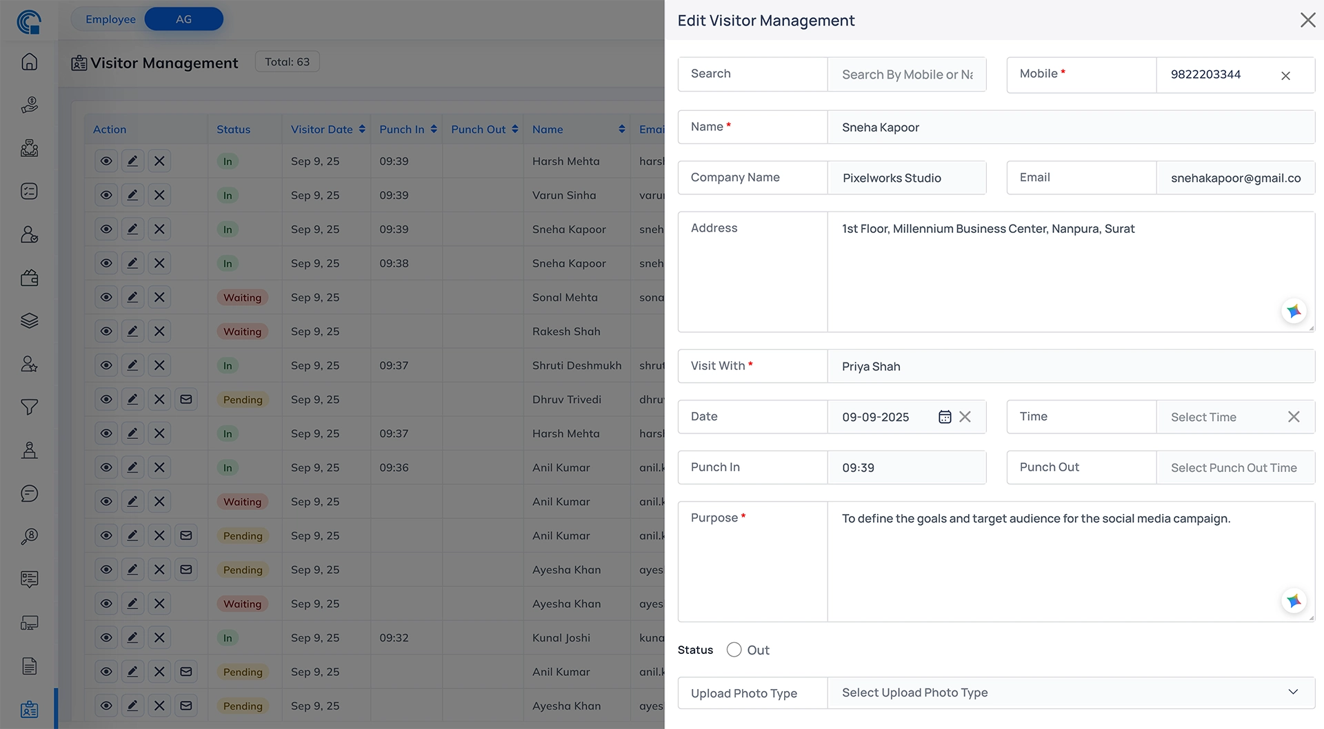Switch to the Employee tab
The height and width of the screenshot is (729, 1324).
click(110, 19)
